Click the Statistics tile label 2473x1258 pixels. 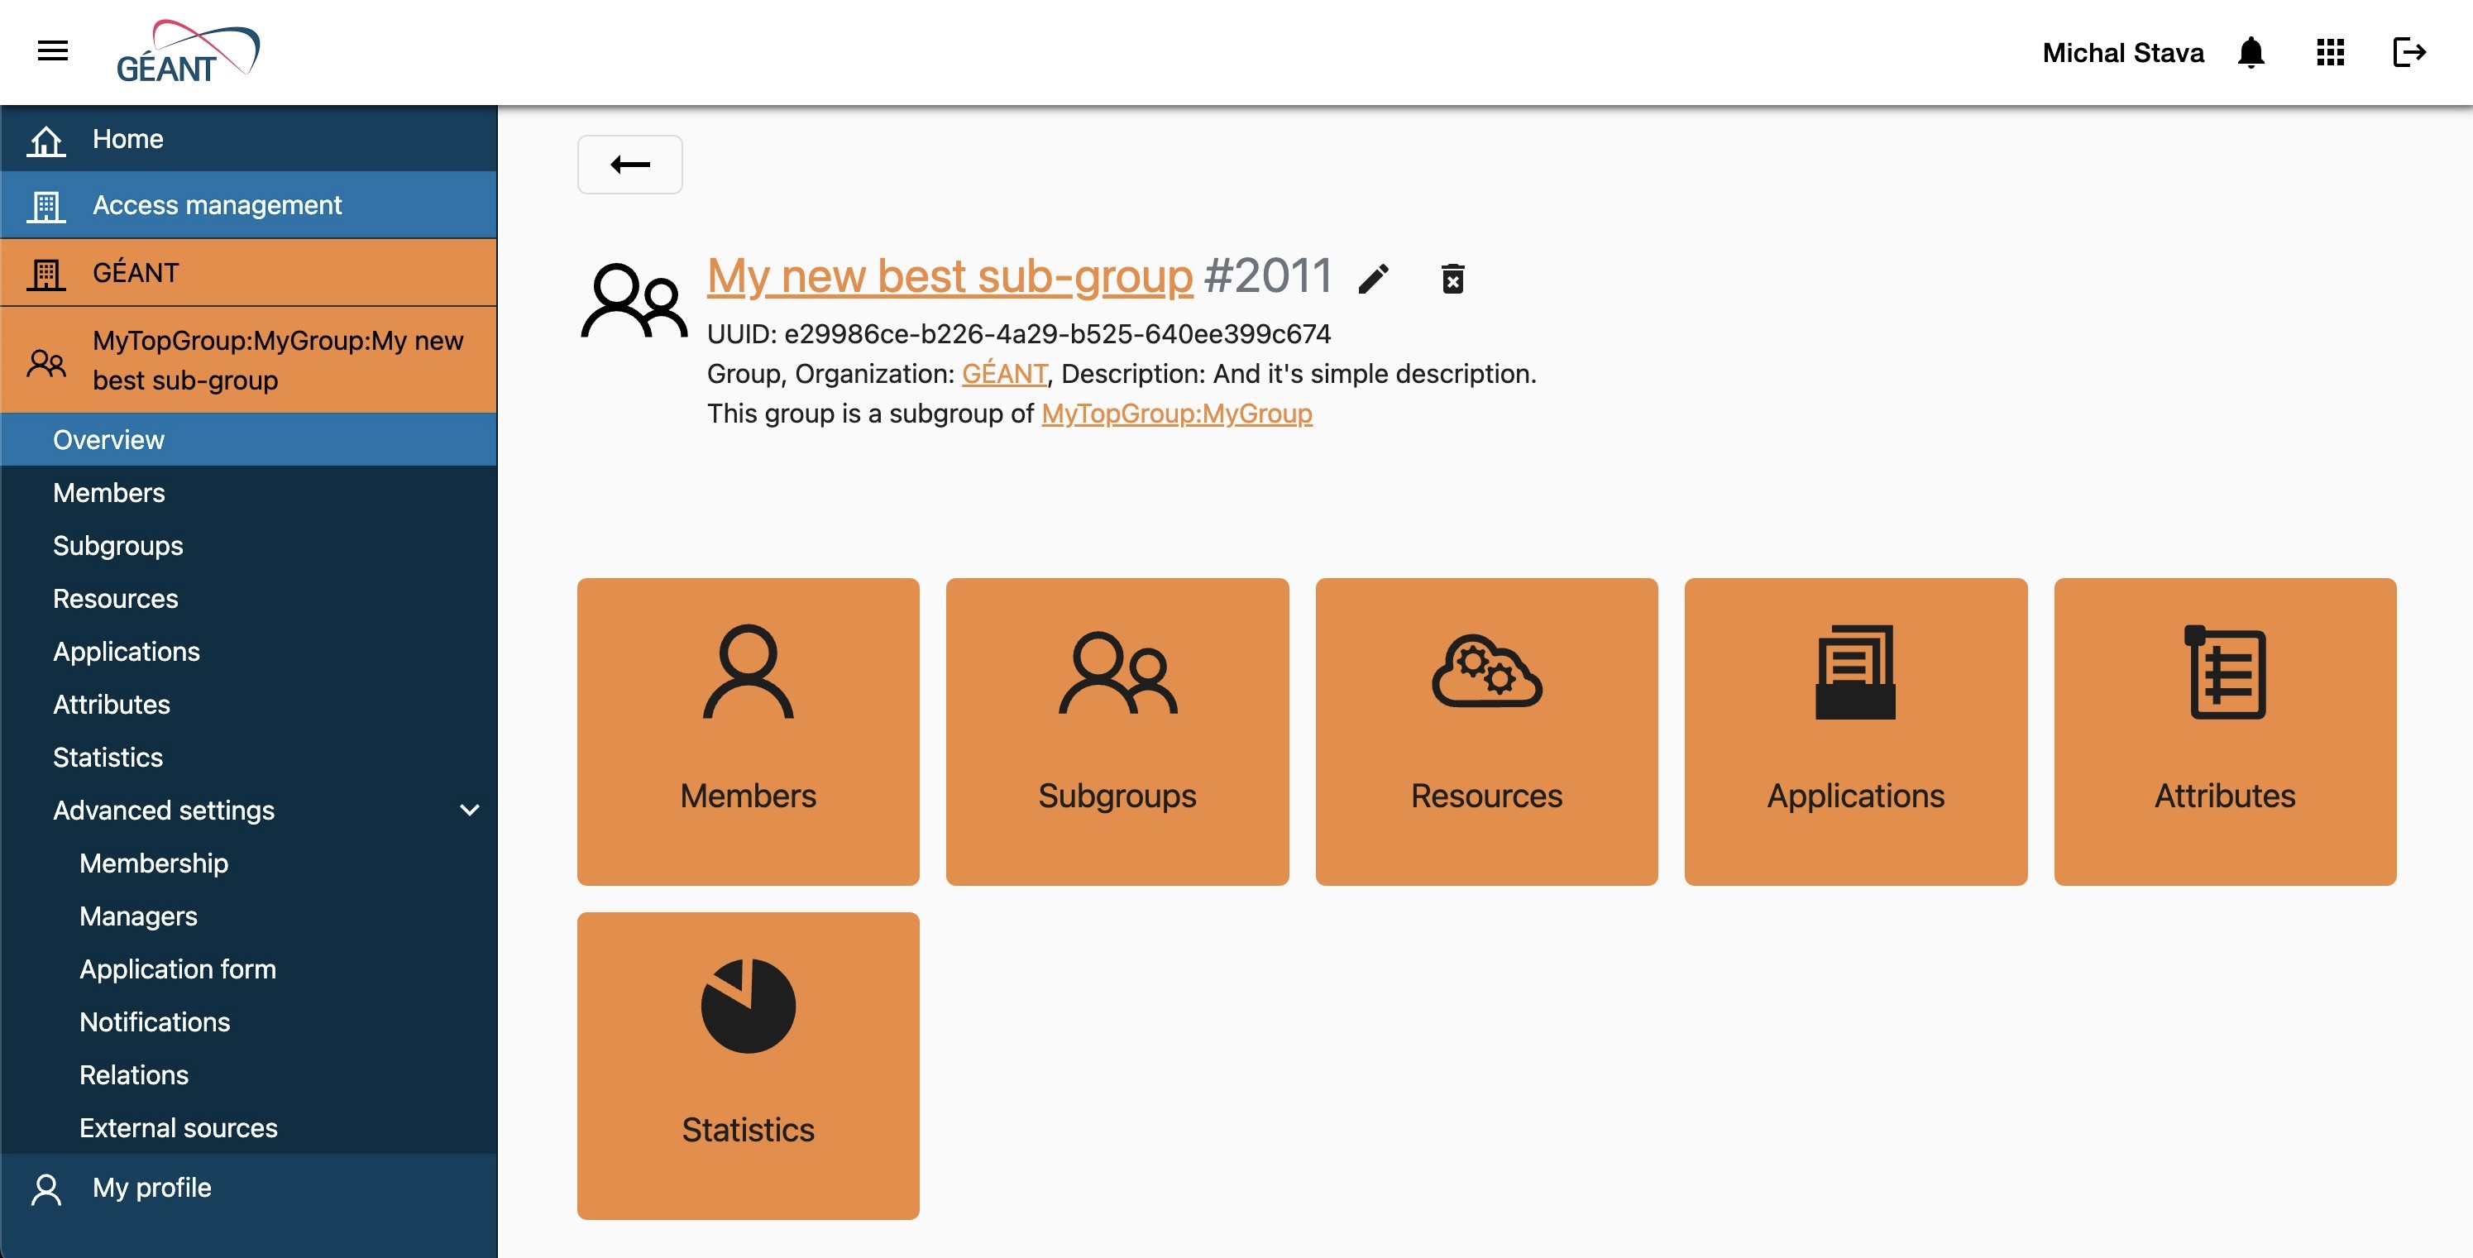(x=748, y=1131)
